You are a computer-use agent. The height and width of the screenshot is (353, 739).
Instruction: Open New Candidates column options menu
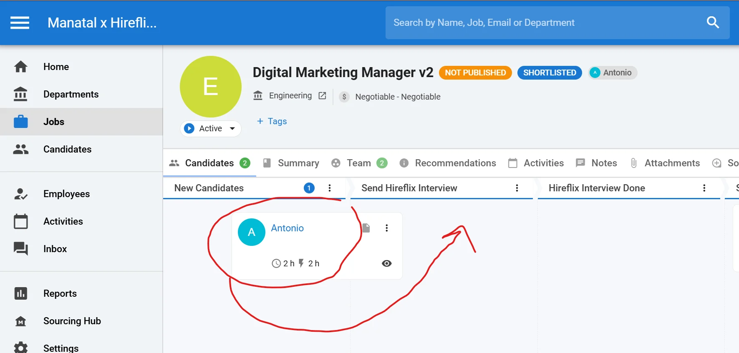point(330,188)
